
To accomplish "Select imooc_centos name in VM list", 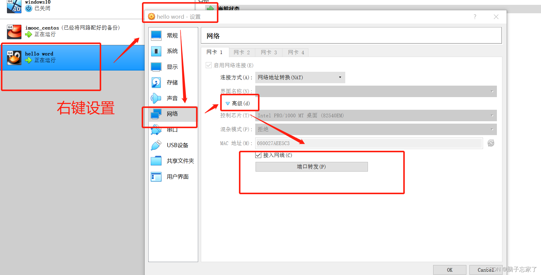I will point(42,28).
